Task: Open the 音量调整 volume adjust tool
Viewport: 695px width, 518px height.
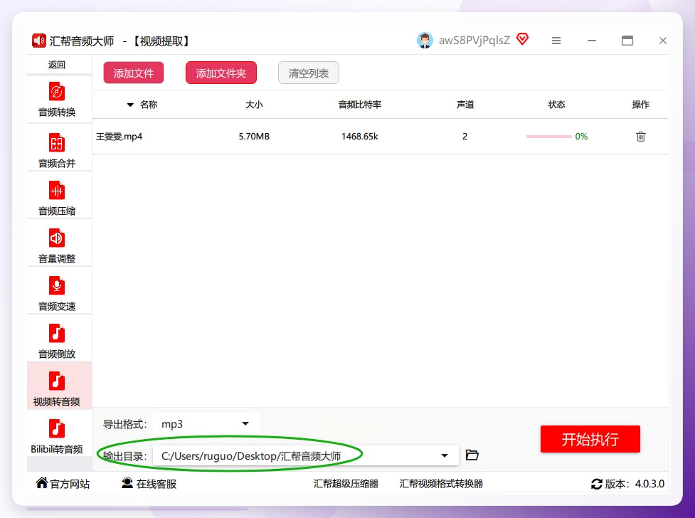Action: pos(57,245)
